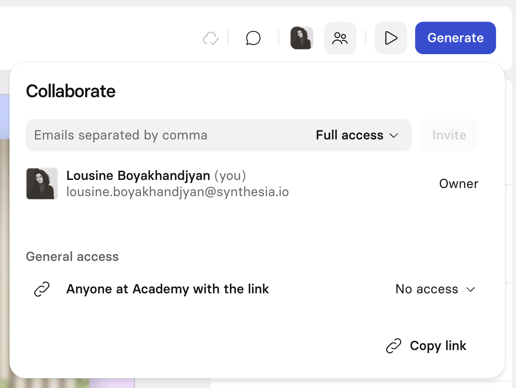Click the Generate button
Screen dimensions: 516x388
point(455,38)
